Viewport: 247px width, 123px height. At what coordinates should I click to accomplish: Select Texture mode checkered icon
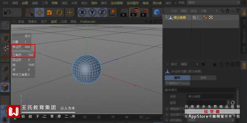tap(5, 48)
